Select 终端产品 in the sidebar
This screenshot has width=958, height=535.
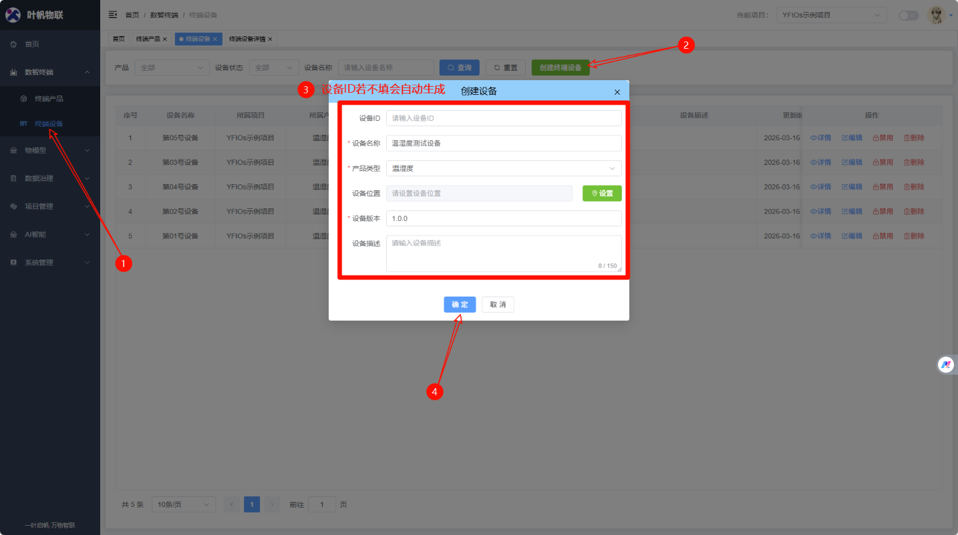tap(49, 99)
